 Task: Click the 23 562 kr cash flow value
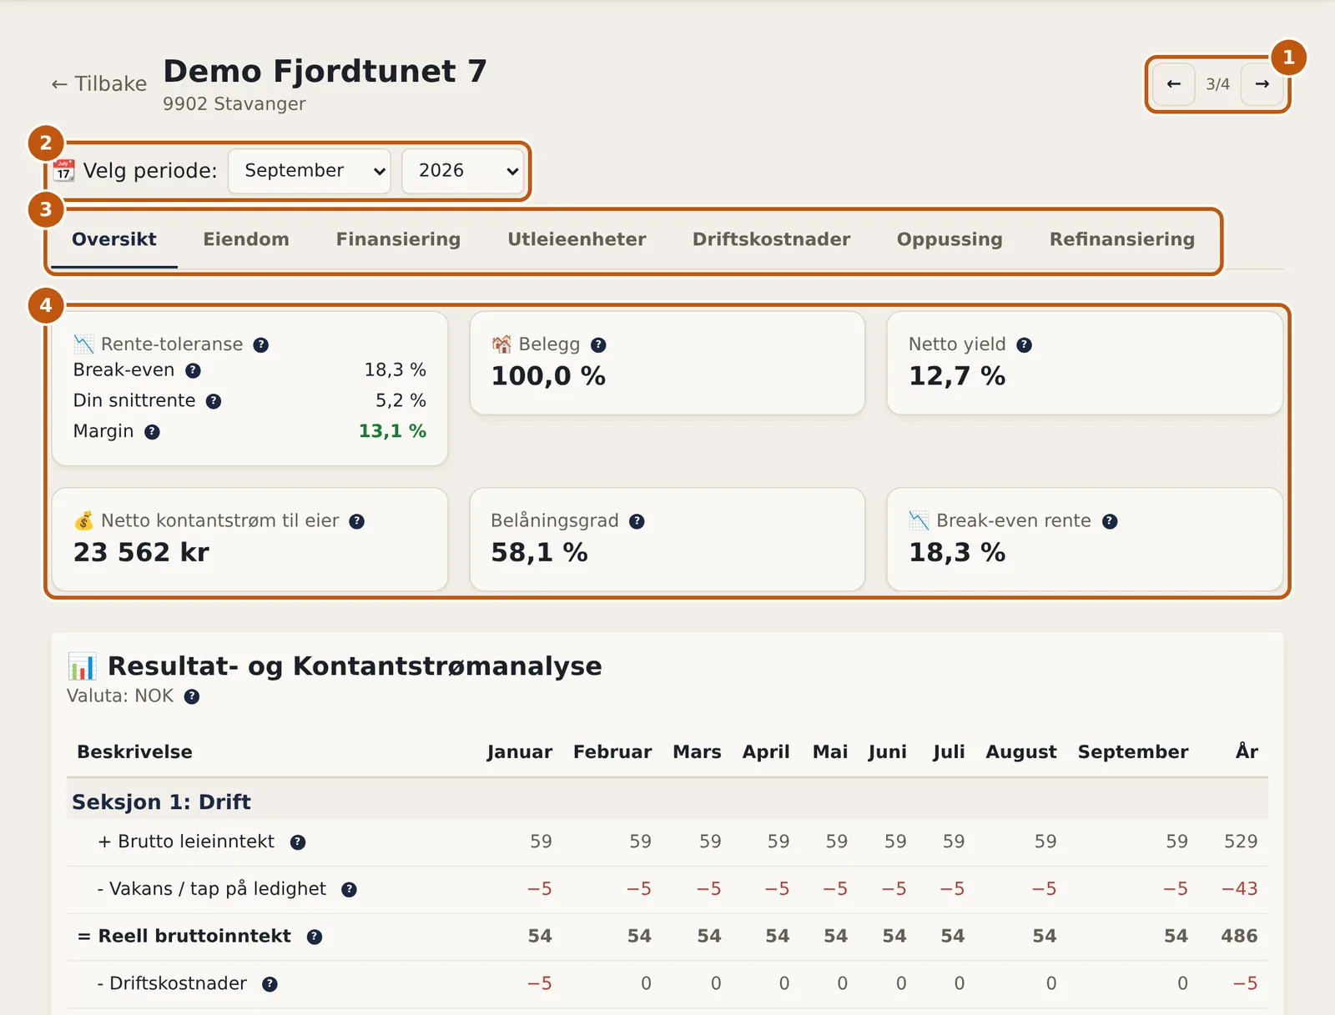pyautogui.click(x=141, y=553)
